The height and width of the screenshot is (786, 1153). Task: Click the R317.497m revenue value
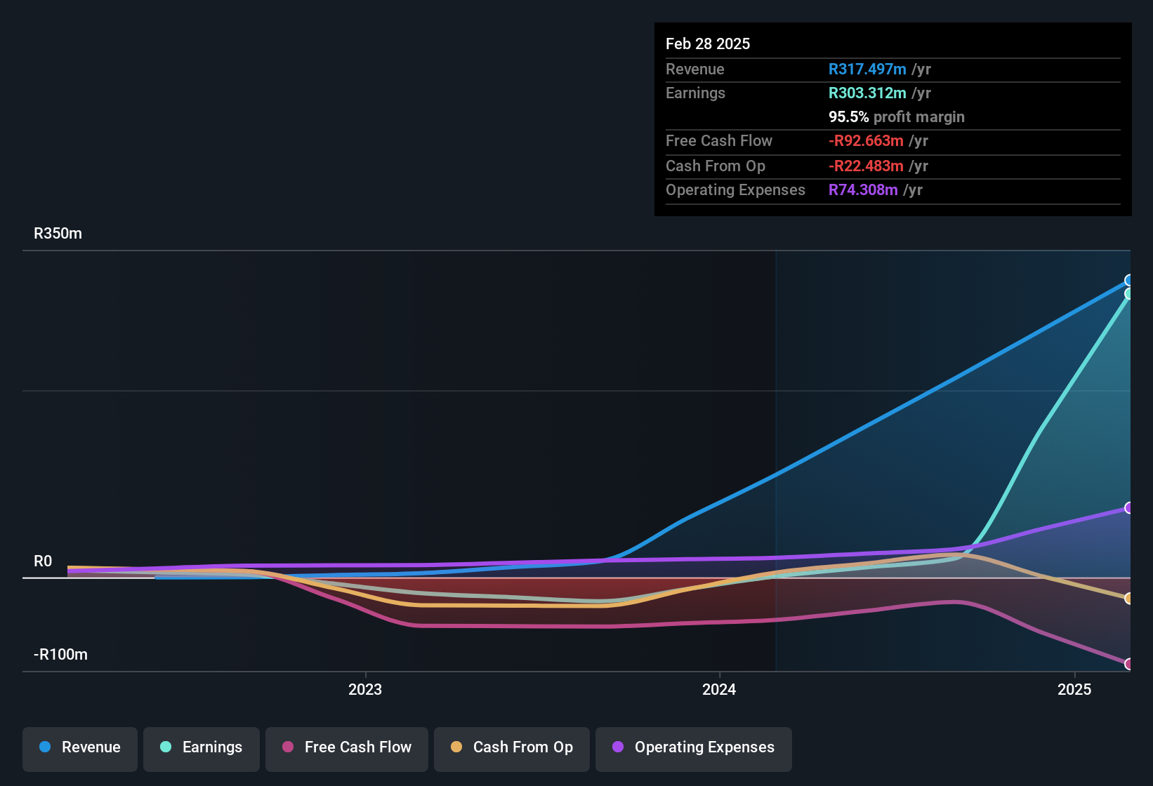pyautogui.click(x=867, y=69)
